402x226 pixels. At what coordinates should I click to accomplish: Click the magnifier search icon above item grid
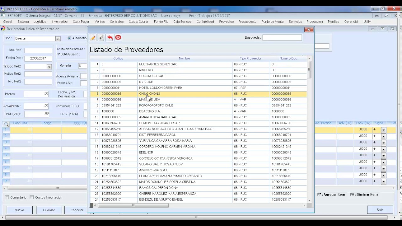click(6, 124)
